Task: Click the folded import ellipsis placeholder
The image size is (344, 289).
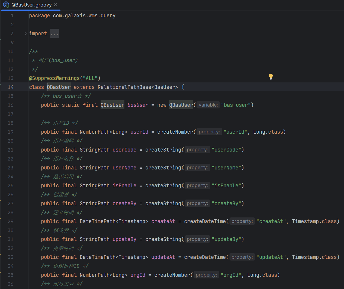Action: [54, 34]
